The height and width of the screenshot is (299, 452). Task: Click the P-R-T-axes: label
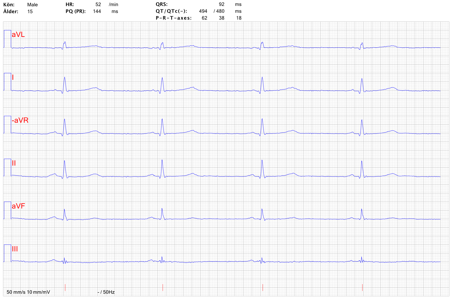[x=174, y=18]
